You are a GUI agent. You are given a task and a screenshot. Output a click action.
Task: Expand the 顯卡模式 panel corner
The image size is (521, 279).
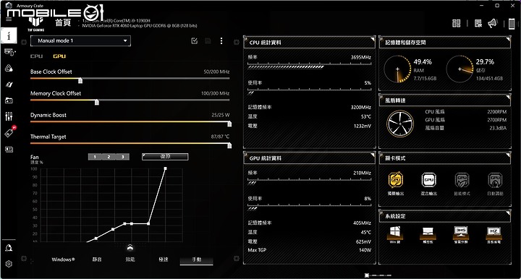click(x=508, y=155)
